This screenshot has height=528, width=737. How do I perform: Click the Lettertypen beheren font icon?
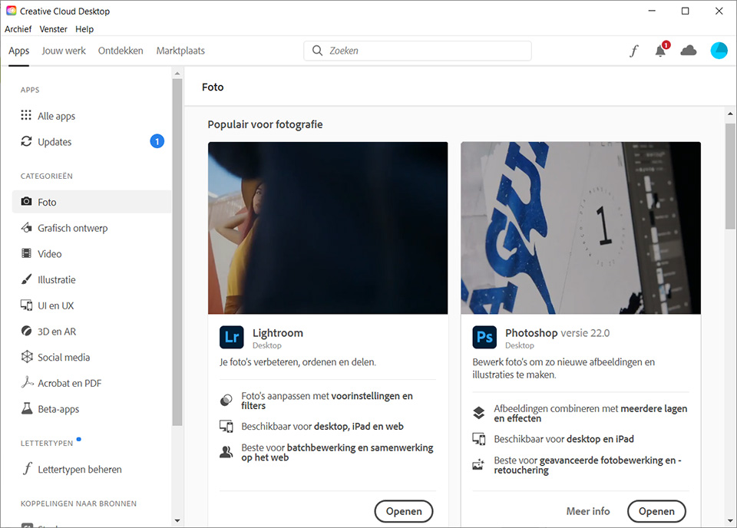click(28, 469)
